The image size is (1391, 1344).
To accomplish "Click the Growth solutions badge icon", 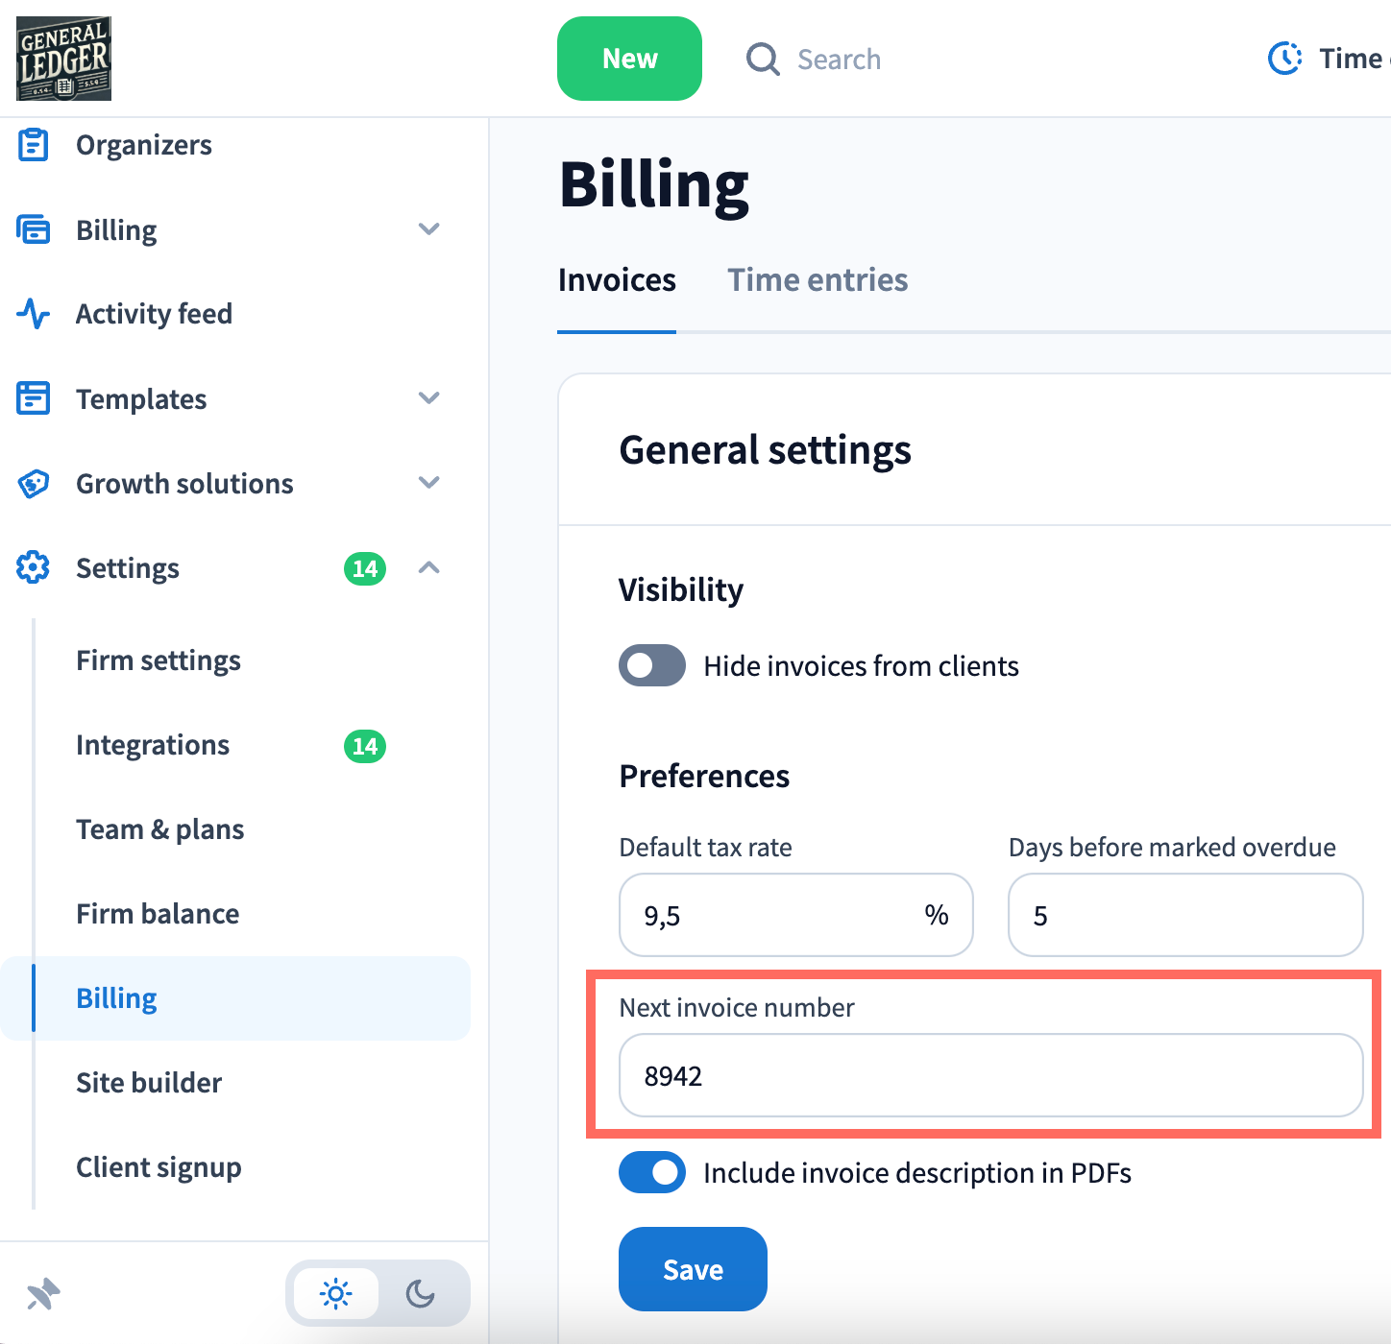I will (x=34, y=483).
